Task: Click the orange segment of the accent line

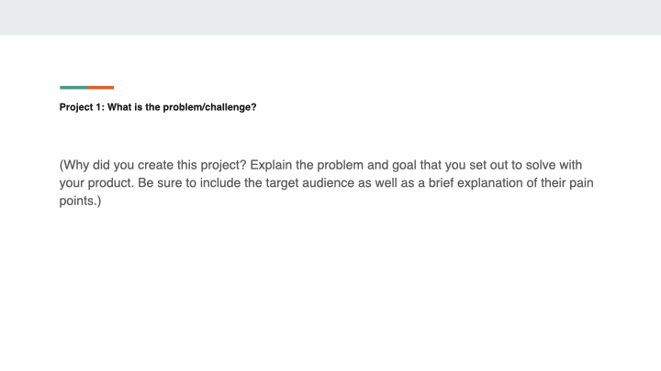Action: (x=101, y=88)
